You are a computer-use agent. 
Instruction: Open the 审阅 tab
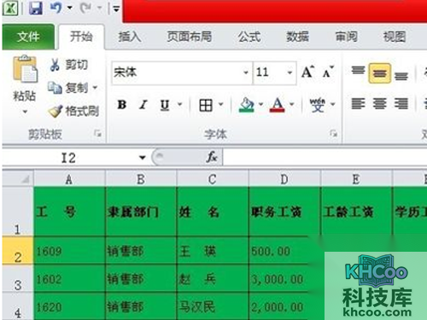(346, 37)
